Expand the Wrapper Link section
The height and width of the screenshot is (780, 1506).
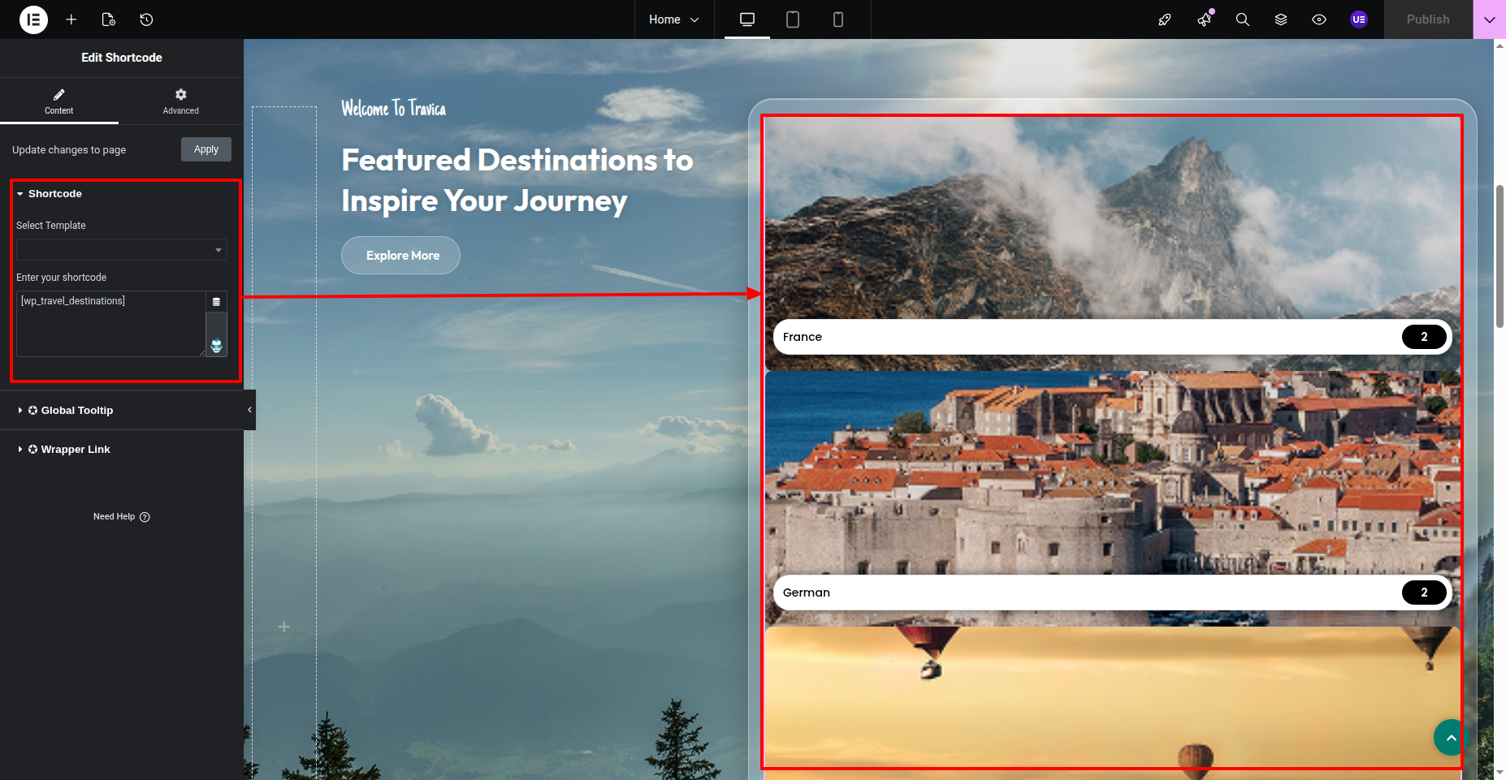[x=76, y=450]
